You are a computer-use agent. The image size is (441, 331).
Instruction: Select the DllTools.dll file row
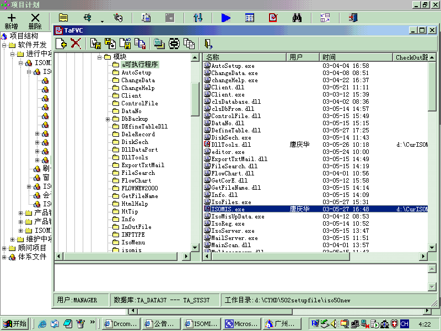click(230, 145)
